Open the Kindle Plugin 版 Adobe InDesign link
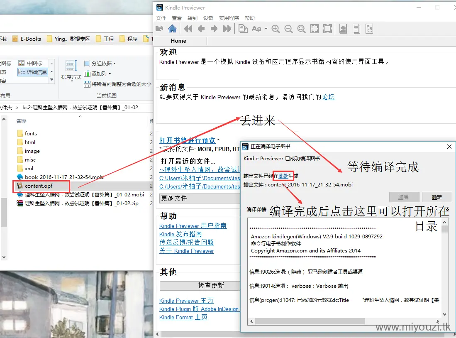The height and width of the screenshot is (338, 456). coord(199,309)
